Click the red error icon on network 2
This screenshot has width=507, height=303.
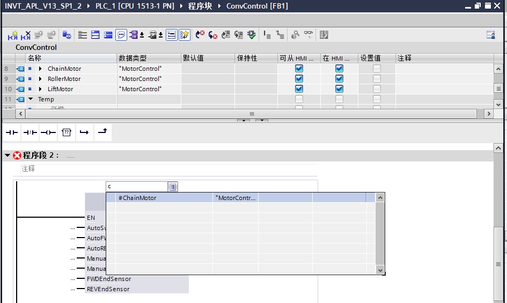pyautogui.click(x=17, y=156)
